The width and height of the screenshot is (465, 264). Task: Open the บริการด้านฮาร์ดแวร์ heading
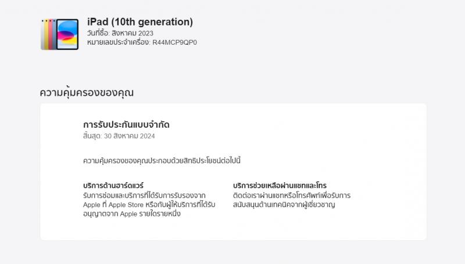point(113,186)
